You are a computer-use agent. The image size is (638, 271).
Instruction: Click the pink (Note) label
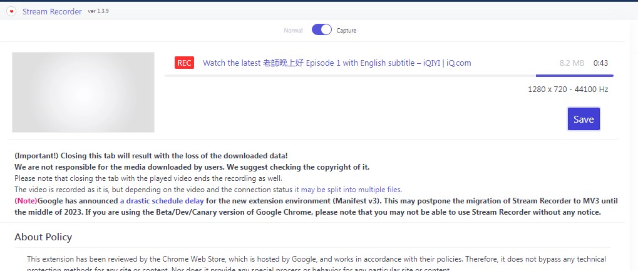[x=26, y=201]
